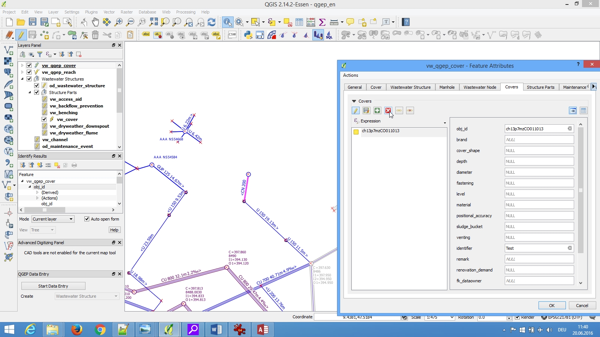The height and width of the screenshot is (337, 600).
Task: Switch Covers to table view icon
Action: pos(583,110)
